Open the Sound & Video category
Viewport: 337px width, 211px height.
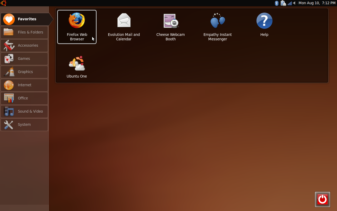pos(24,111)
